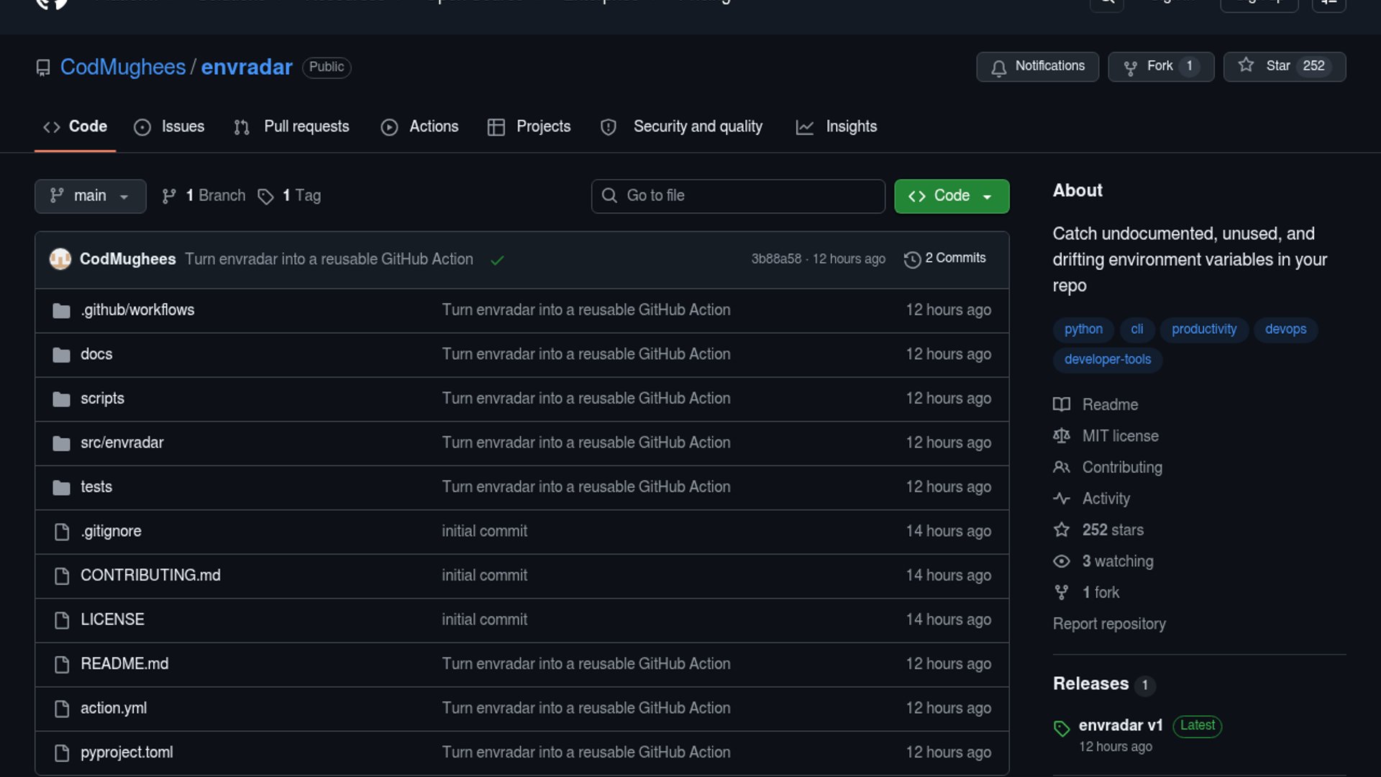Click the green commit status checkmark
This screenshot has height=777, width=1381.
497,260
